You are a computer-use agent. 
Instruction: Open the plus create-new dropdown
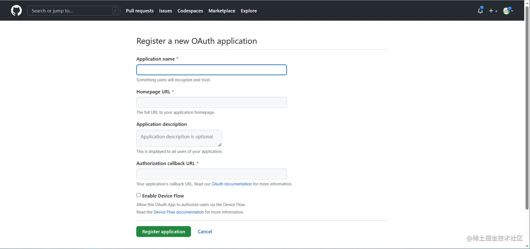click(493, 11)
